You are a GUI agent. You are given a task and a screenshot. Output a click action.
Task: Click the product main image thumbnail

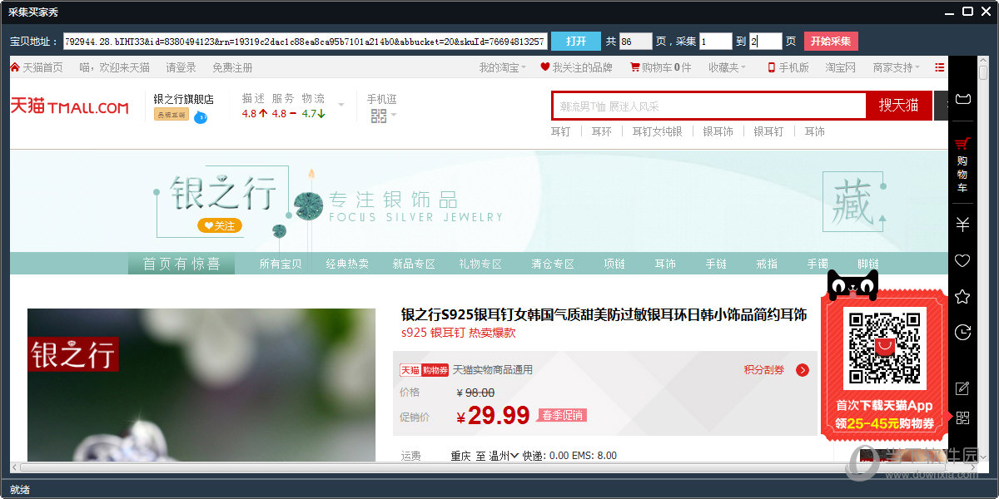click(201, 385)
